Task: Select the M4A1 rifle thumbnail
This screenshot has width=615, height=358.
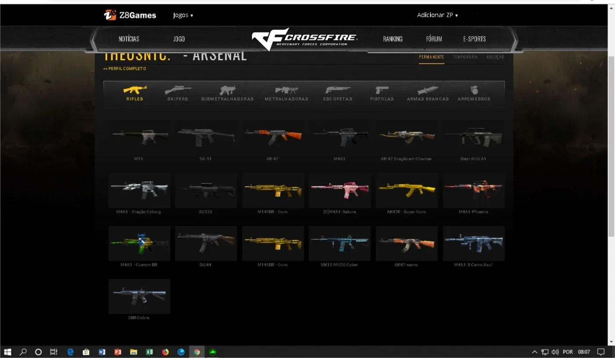Action: click(340, 137)
